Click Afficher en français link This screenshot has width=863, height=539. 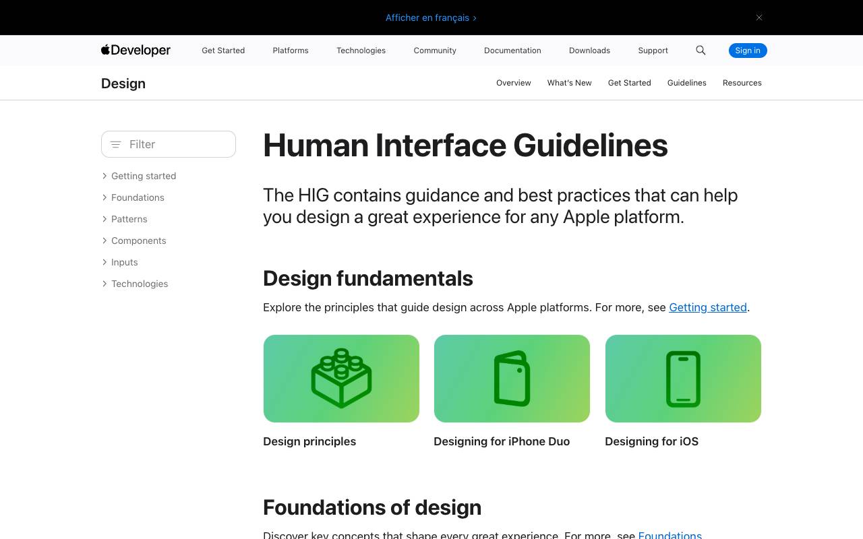click(x=431, y=18)
